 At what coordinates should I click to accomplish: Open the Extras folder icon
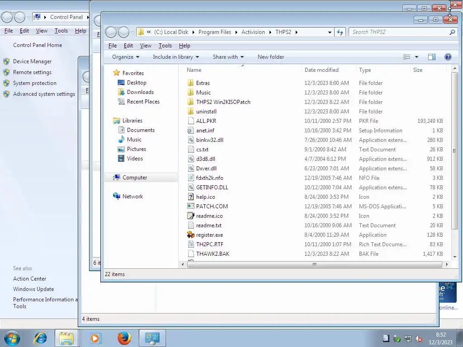(x=190, y=83)
